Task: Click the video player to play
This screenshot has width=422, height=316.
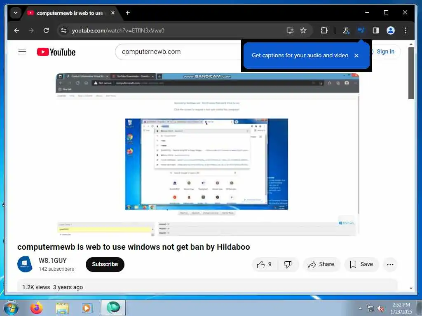Action: point(207,155)
